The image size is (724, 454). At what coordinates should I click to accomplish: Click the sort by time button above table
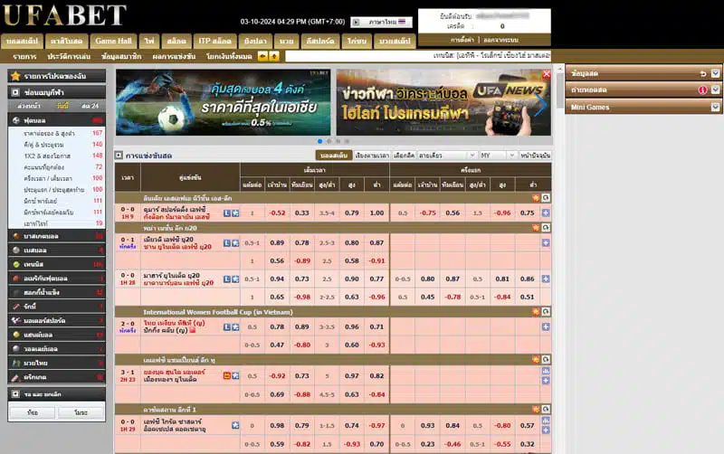click(x=372, y=156)
